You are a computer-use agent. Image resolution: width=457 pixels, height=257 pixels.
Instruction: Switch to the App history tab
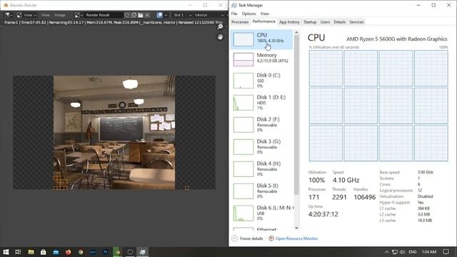click(289, 22)
